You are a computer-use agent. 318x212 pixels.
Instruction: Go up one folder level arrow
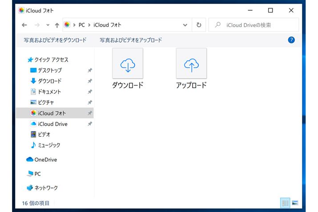point(57,25)
